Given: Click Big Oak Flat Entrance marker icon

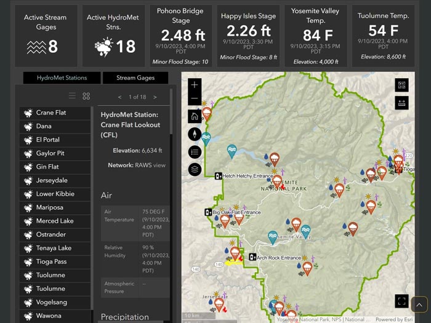Looking at the screenshot, I should [208, 212].
